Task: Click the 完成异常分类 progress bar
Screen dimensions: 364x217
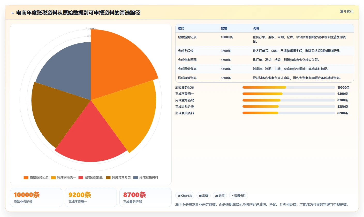Action: pyautogui.click(x=289, y=107)
